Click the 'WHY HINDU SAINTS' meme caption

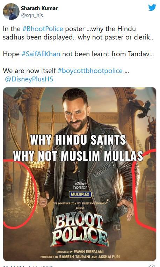(x=78, y=140)
